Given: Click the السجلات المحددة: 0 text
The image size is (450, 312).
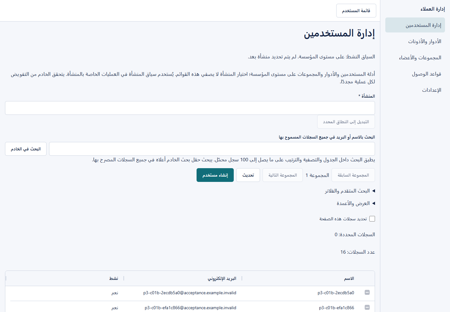Looking at the screenshot, I should 355,234.
